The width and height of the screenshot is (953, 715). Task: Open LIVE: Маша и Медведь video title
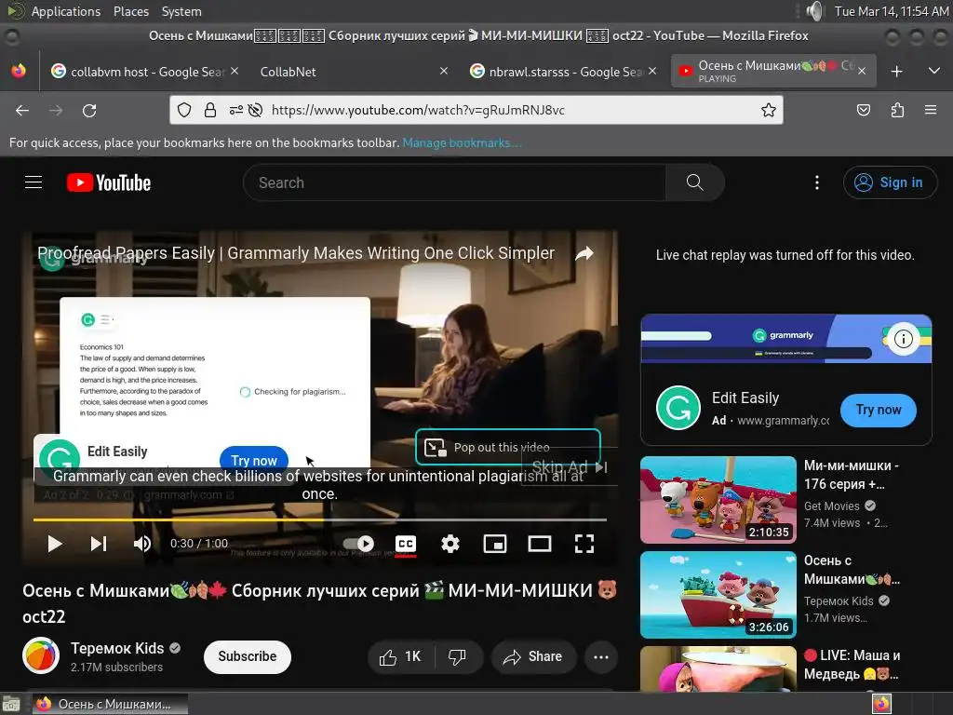tap(852, 665)
